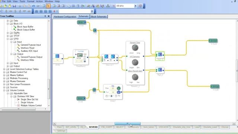Screen dimensions: 238x134
Task: Click the Cut scissors icon
Action: coord(20,6)
